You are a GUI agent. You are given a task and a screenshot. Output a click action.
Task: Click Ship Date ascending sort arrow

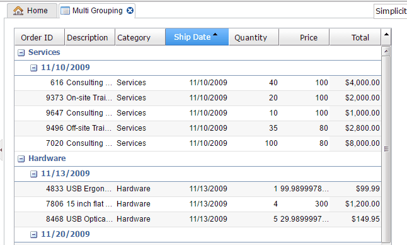215,34
